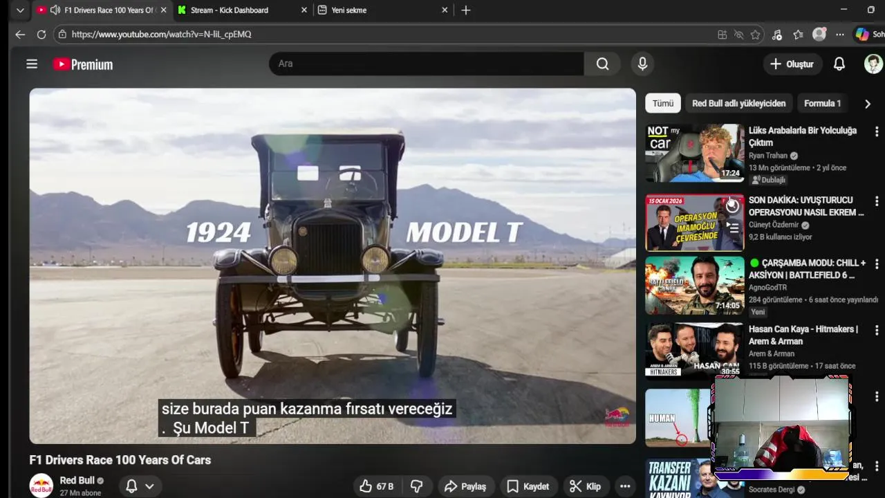
Task: Select the Formula 1 filter chip
Action: pos(822,103)
